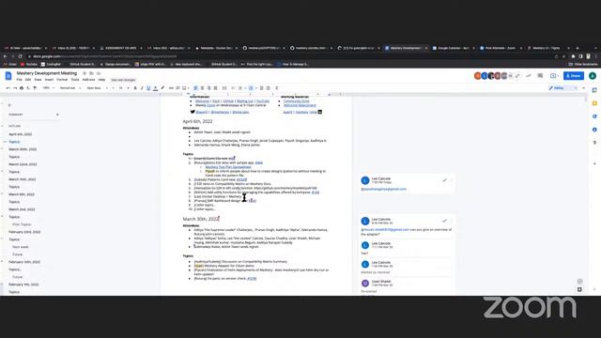Viewport: 601px width, 338px height.
Task: Open the Format menu
Action: [x=62, y=80]
